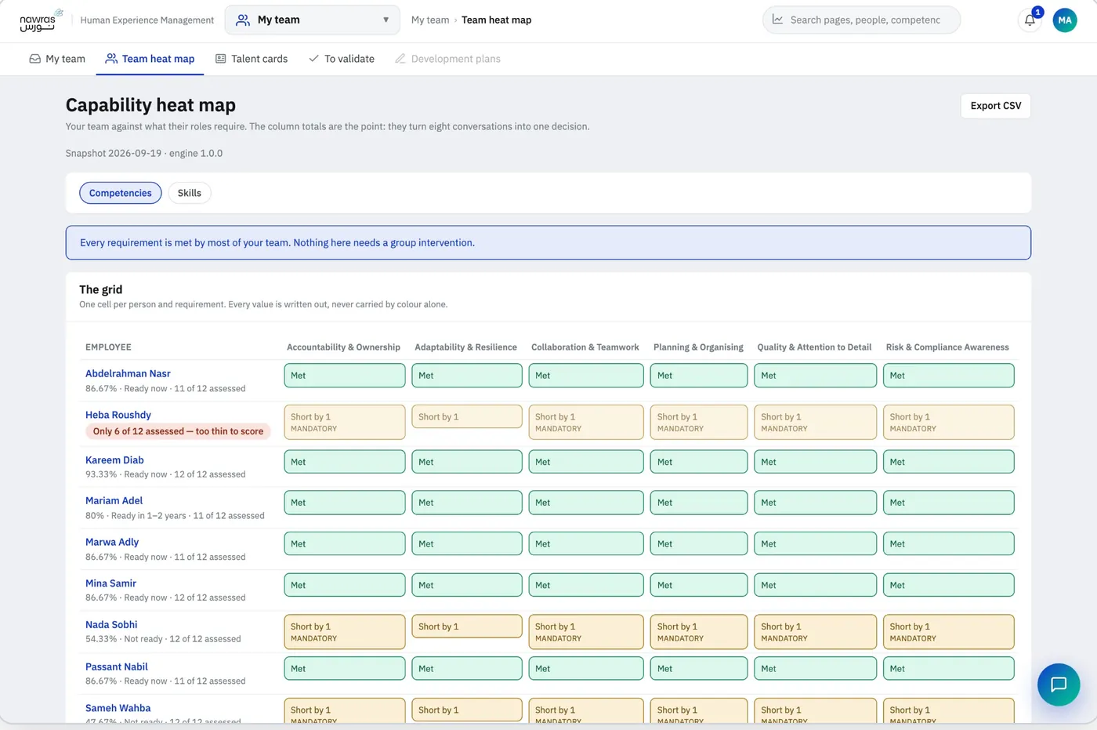Click Kareem Diab's Planning & Organising Met cell
Viewport: 1097px width, 730px height.
pos(699,462)
